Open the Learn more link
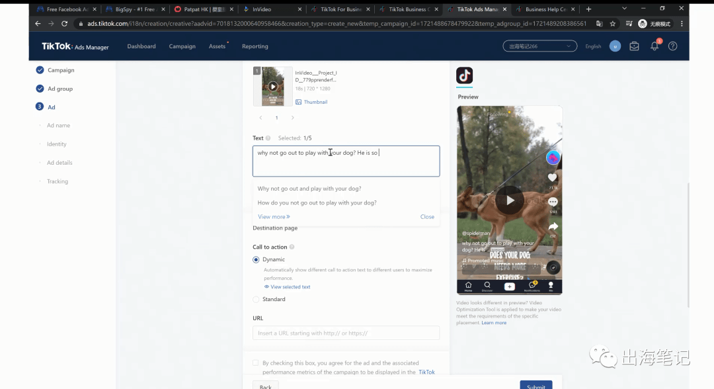Image resolution: width=714 pixels, height=389 pixels. point(494,322)
